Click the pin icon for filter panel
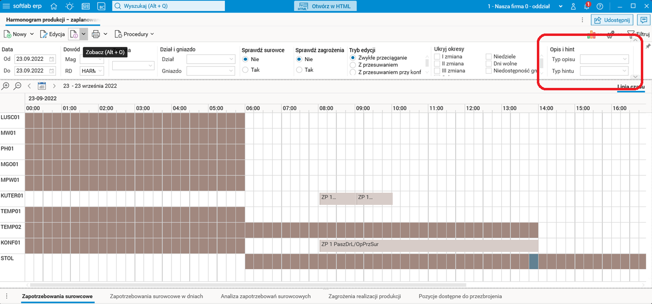 pyautogui.click(x=647, y=46)
